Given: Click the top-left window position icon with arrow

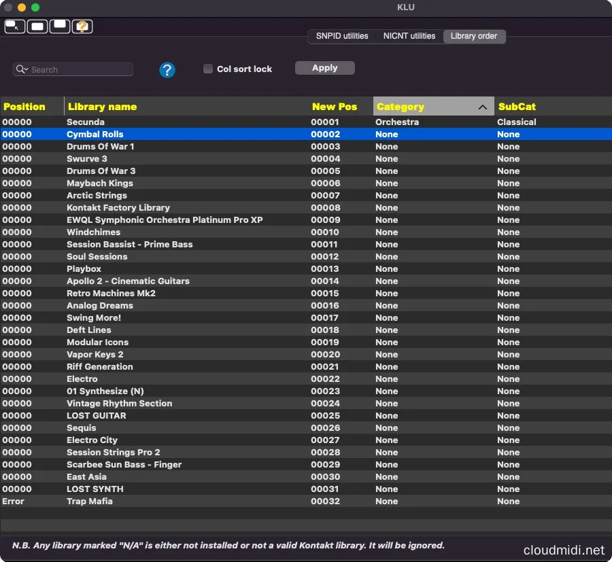Looking at the screenshot, I should (14, 27).
